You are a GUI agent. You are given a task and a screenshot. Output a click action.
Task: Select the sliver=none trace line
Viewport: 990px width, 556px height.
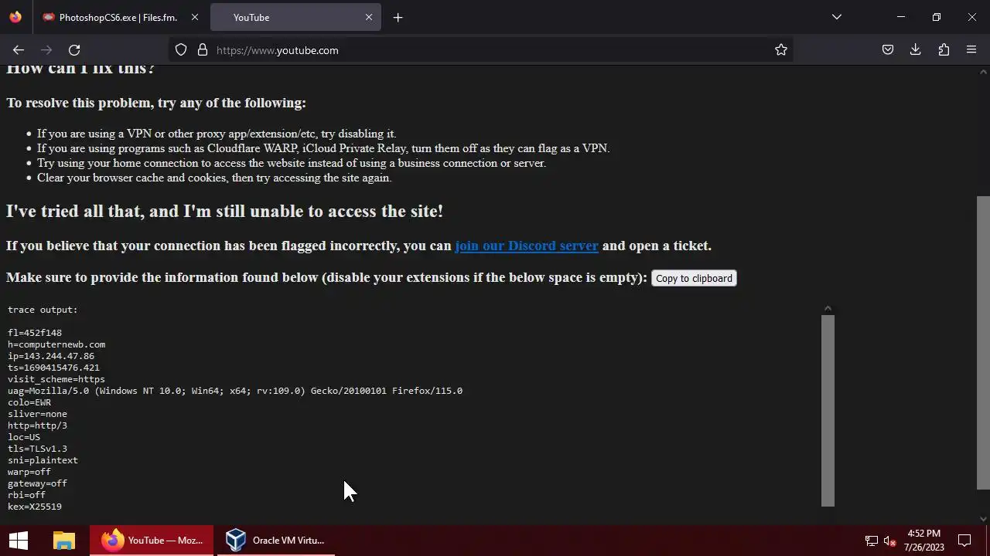(37, 414)
